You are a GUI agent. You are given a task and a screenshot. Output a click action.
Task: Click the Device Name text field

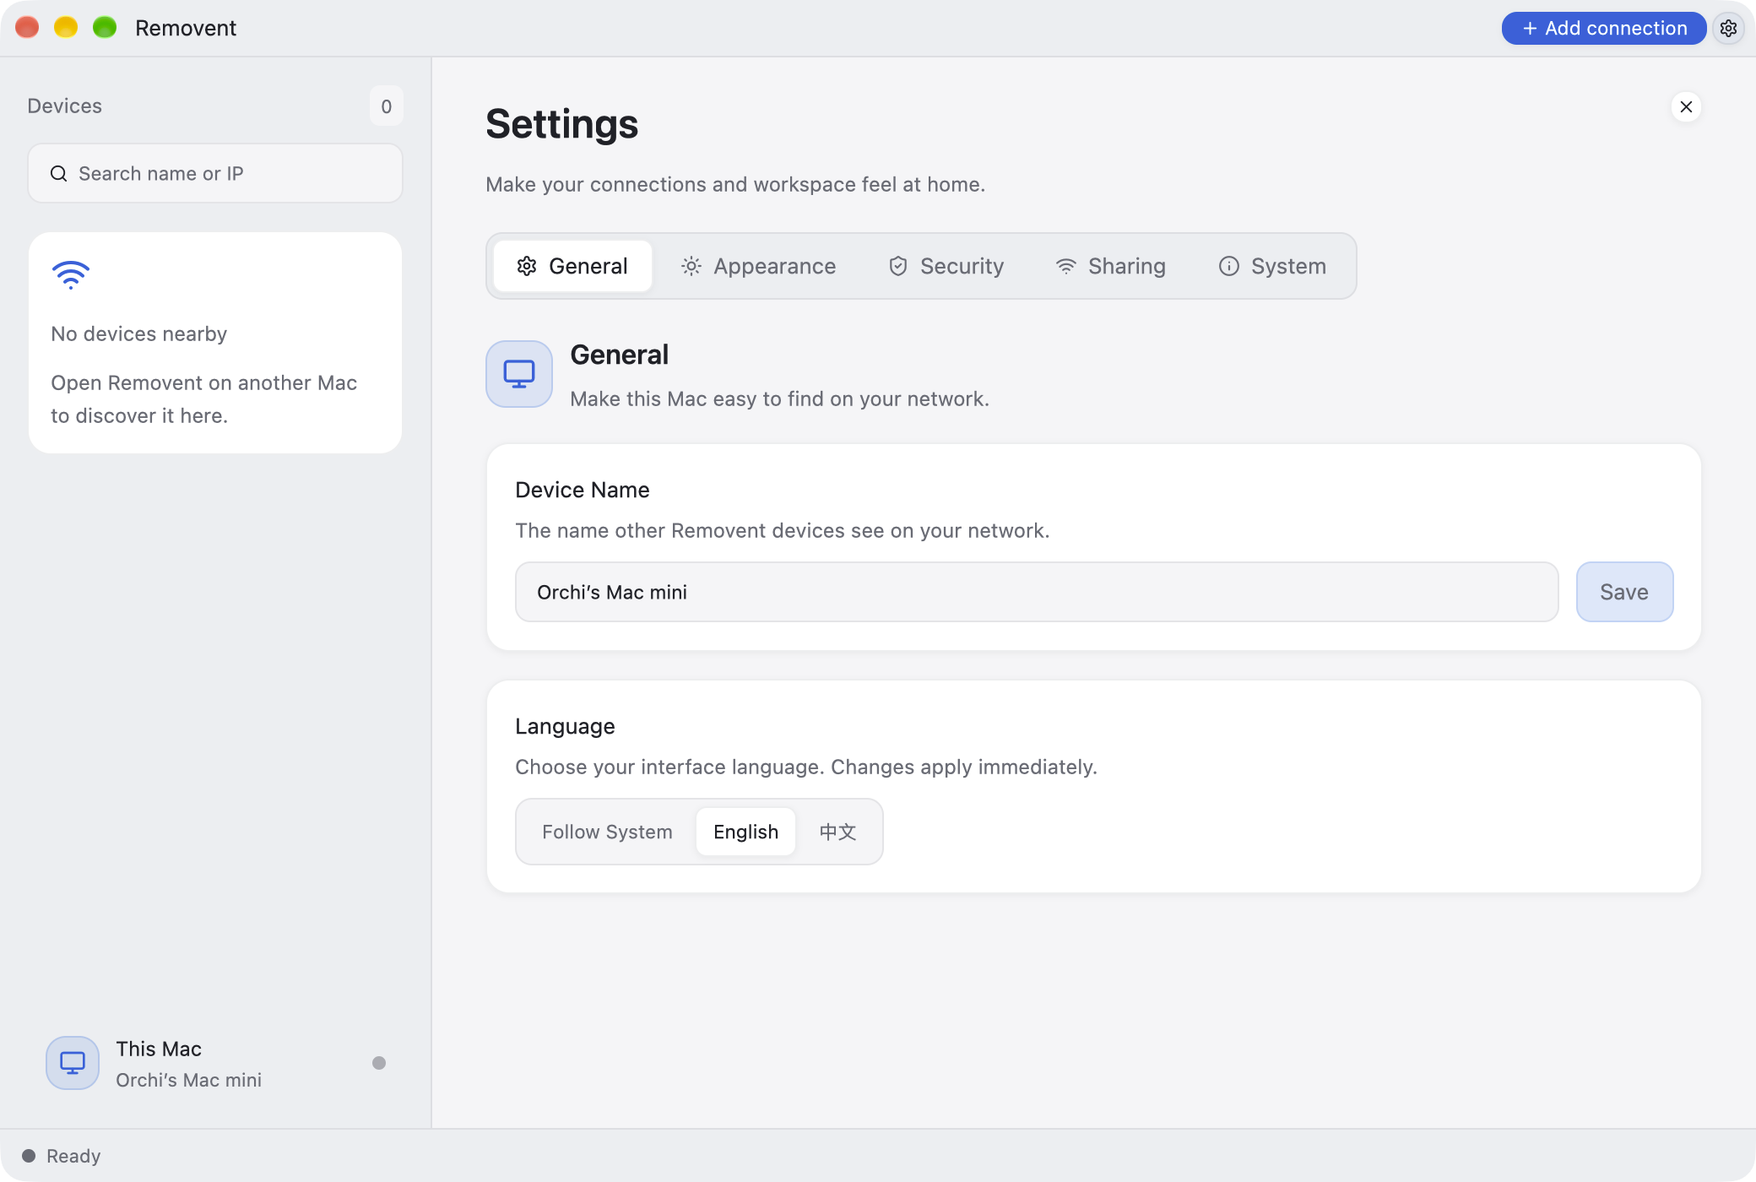click(x=1037, y=592)
